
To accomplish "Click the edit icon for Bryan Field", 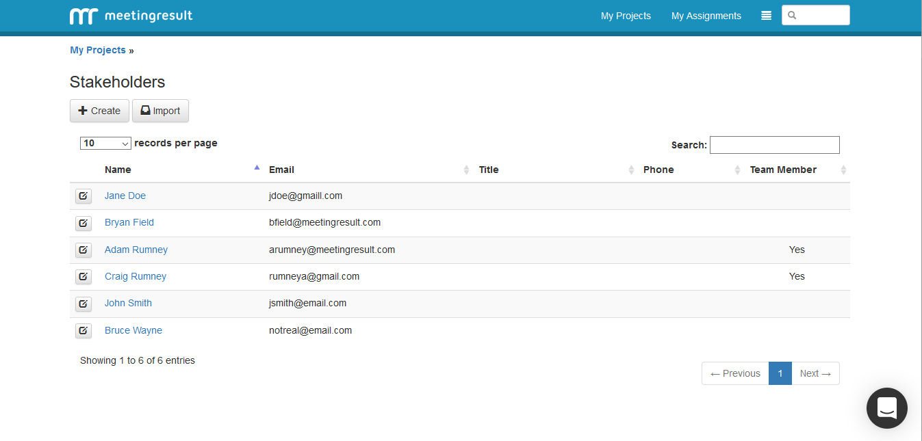I will pos(83,223).
